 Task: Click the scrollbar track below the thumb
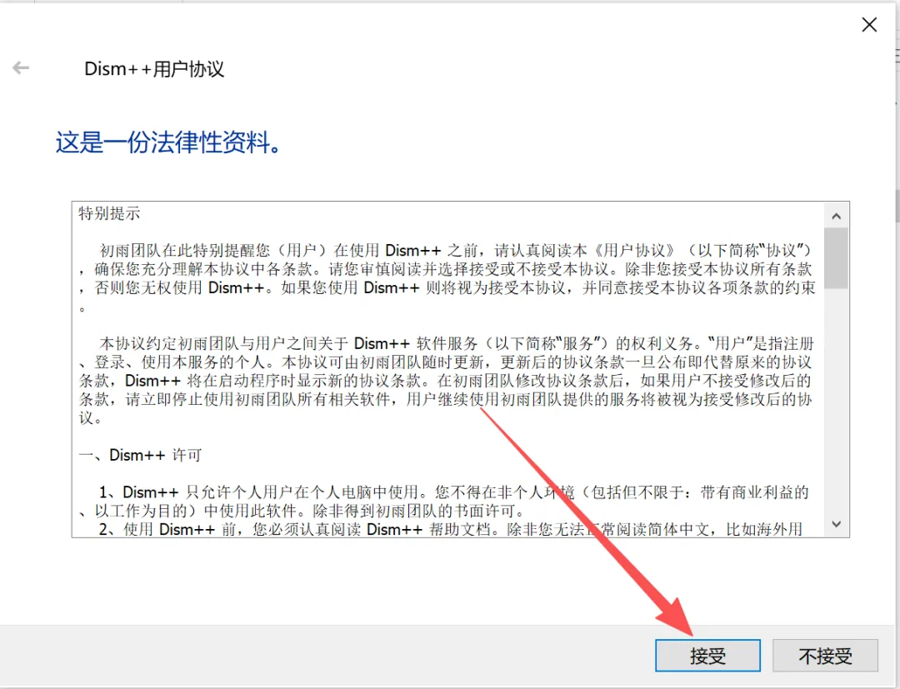(x=837, y=400)
